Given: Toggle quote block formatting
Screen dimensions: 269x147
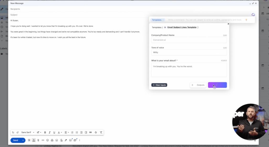Looking at the screenshot, I should pos(91,132).
